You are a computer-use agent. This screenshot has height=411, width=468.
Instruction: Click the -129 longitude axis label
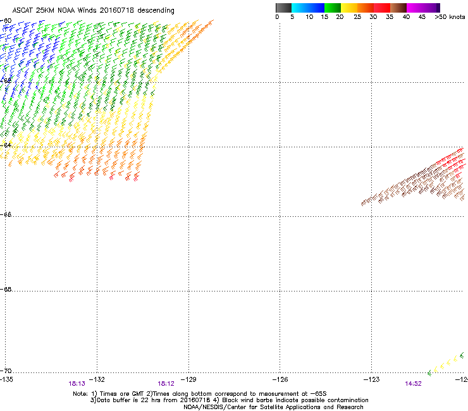pyautogui.click(x=188, y=379)
